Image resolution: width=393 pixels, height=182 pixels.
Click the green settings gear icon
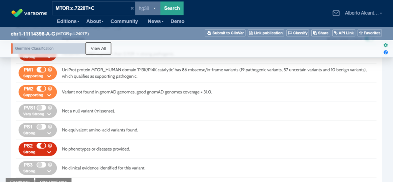(x=386, y=45)
